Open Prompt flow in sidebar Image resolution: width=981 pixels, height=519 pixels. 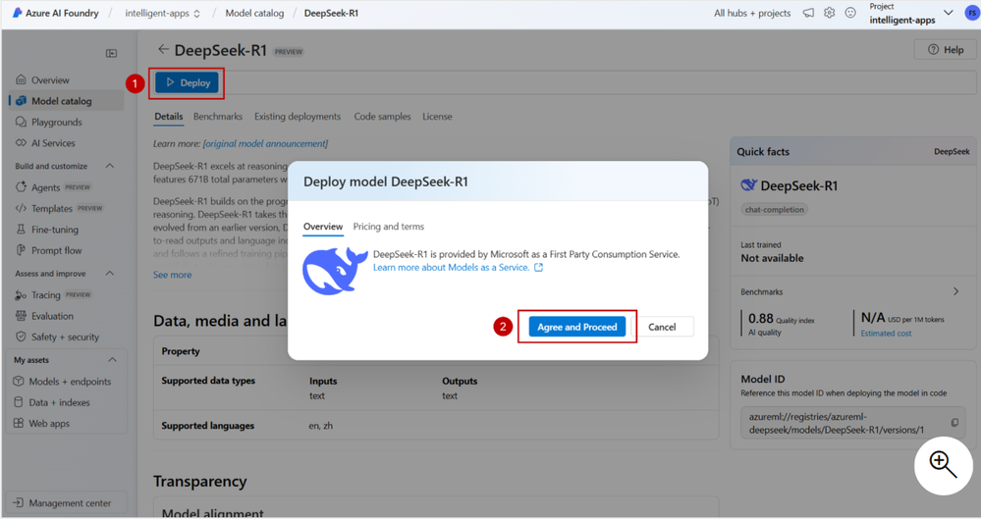56,250
